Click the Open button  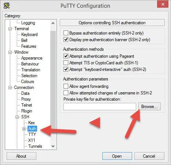[117, 156]
